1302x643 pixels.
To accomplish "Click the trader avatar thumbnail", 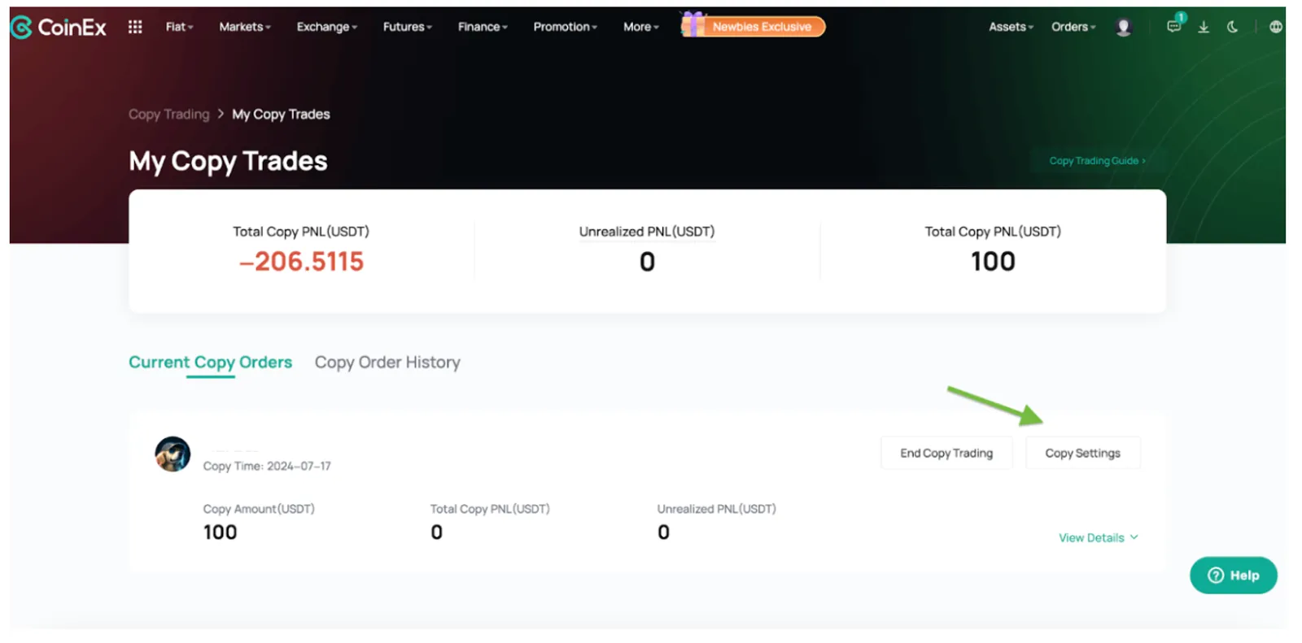I will pos(173,454).
